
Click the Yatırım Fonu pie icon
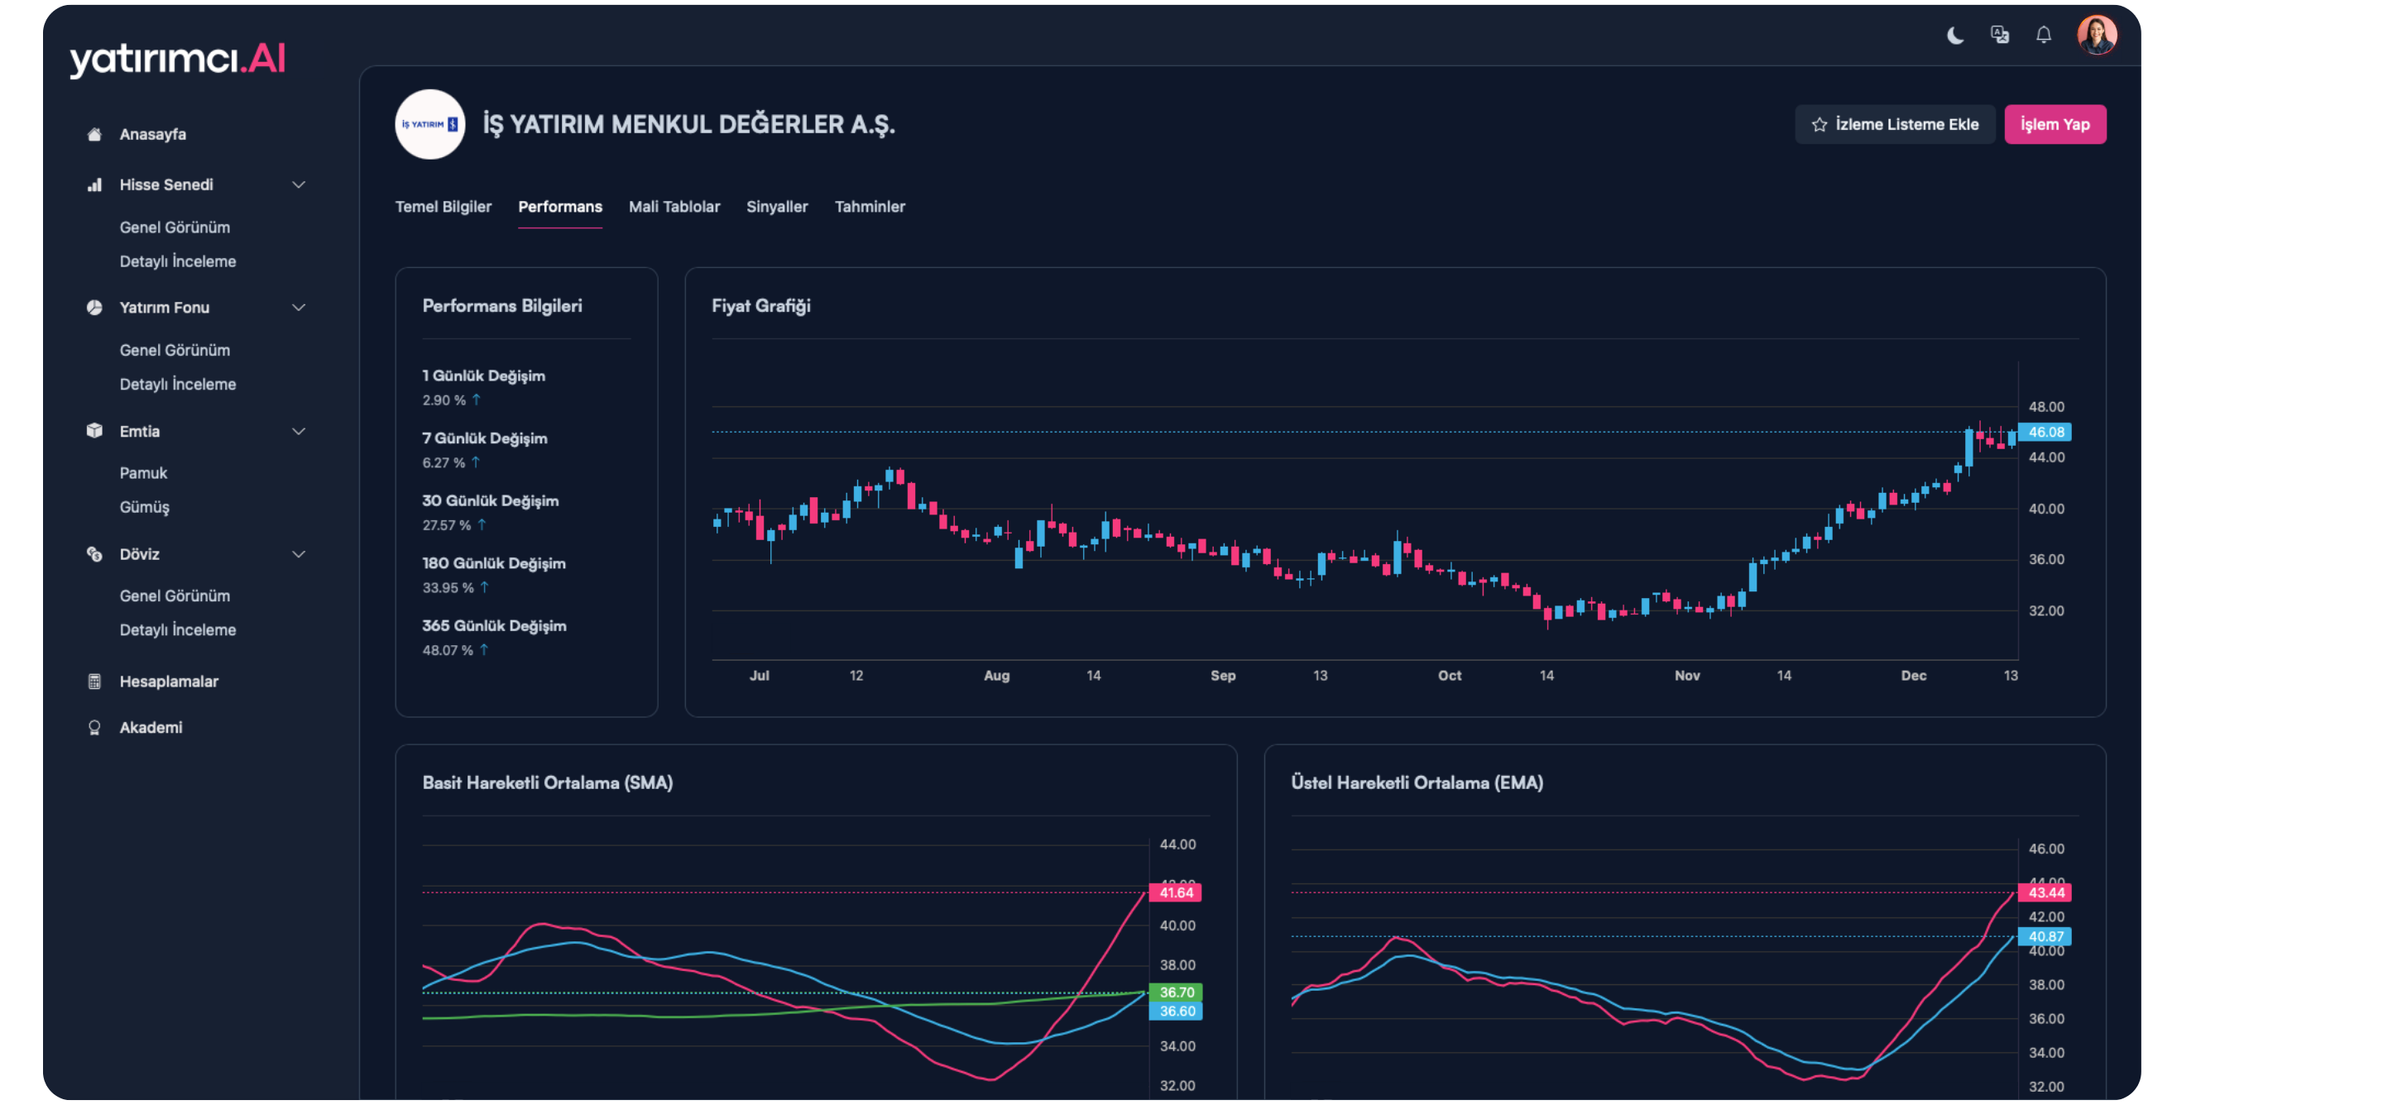(x=94, y=307)
